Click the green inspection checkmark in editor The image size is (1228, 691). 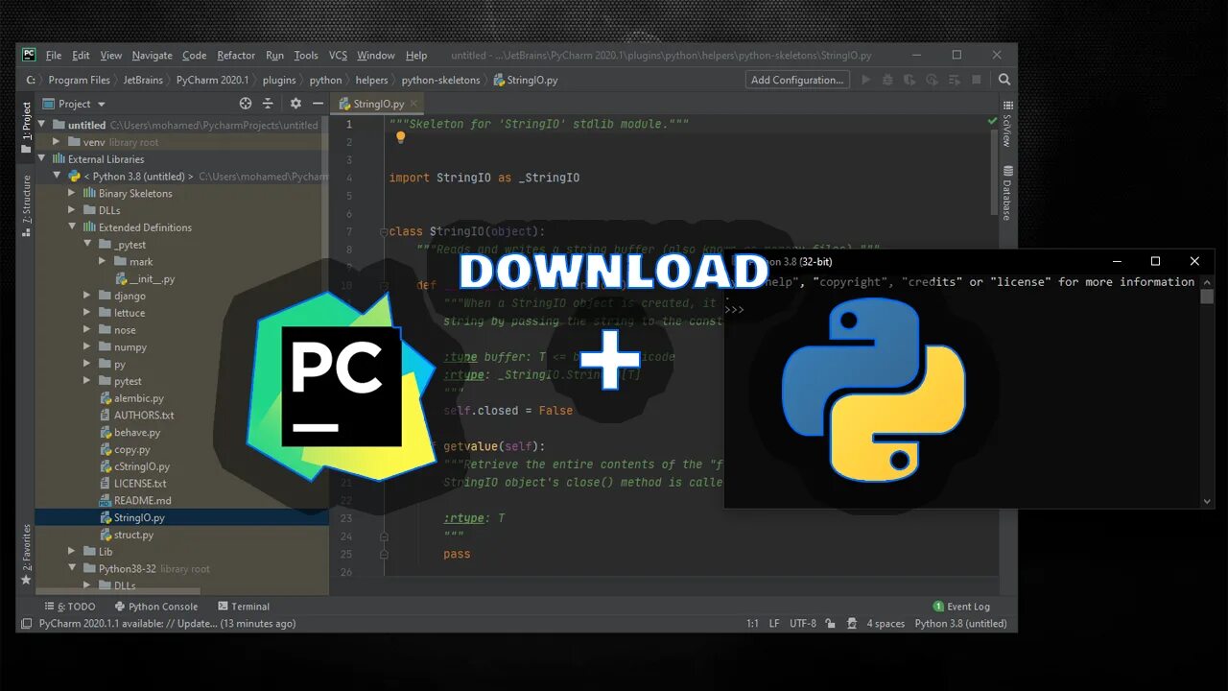pos(992,122)
